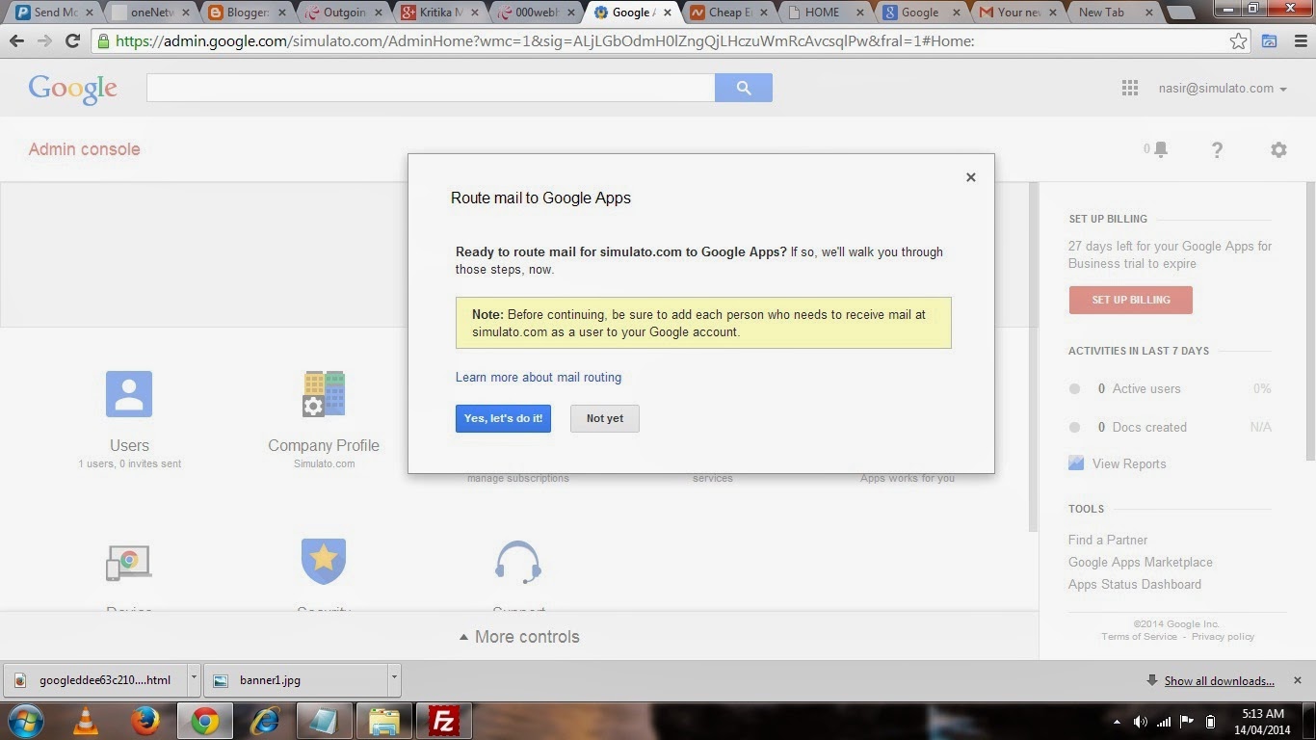Viewport: 1316px width, 740px height.
Task: Click the browser back arrow
Action: click(16, 41)
